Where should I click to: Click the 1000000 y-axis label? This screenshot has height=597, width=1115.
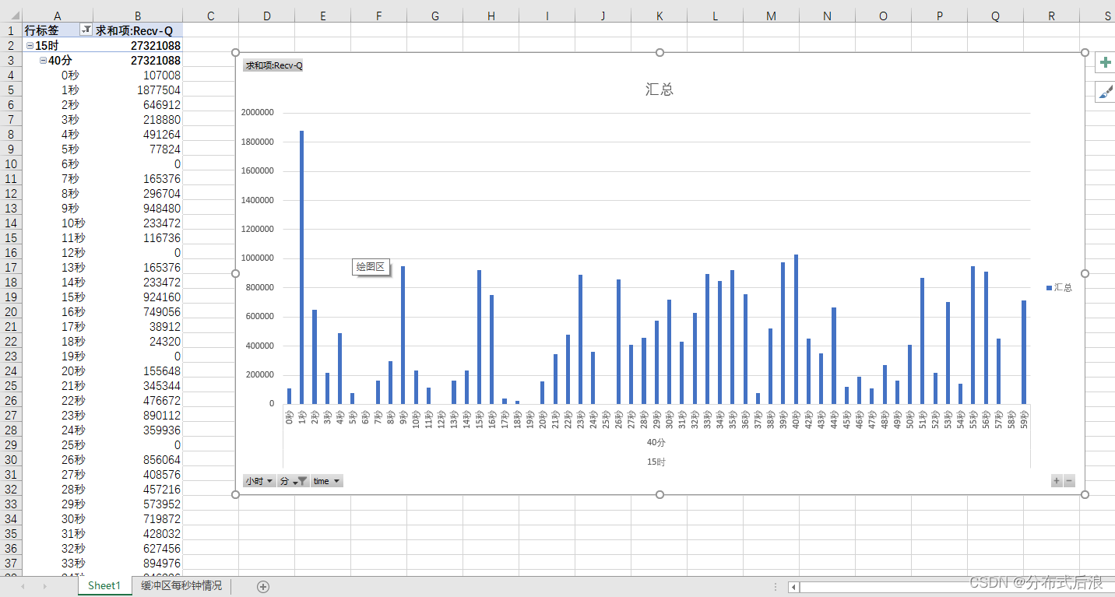258,258
